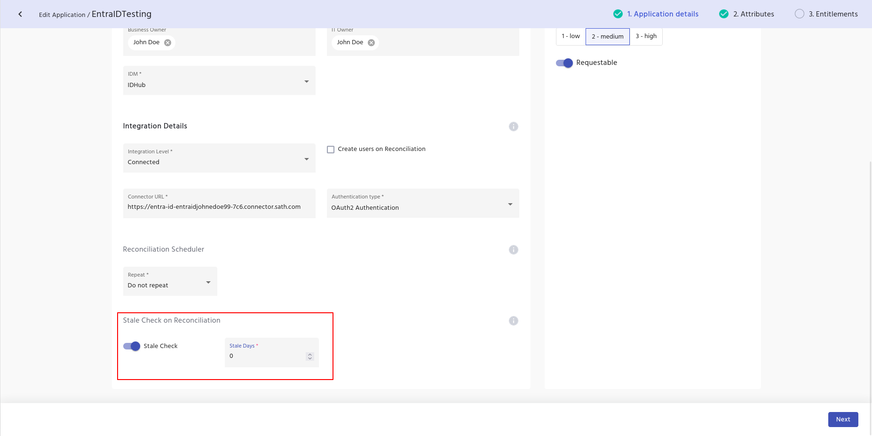
Task: Select the 3 - high risk level
Action: tap(646, 36)
